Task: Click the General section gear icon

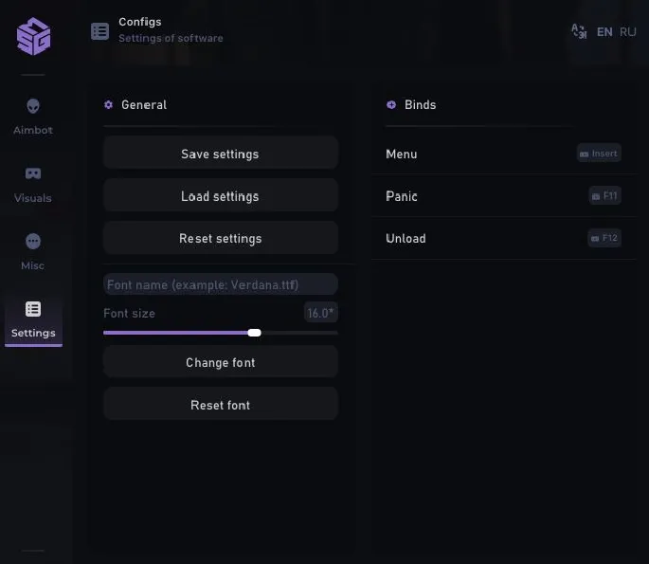Action: (x=109, y=105)
